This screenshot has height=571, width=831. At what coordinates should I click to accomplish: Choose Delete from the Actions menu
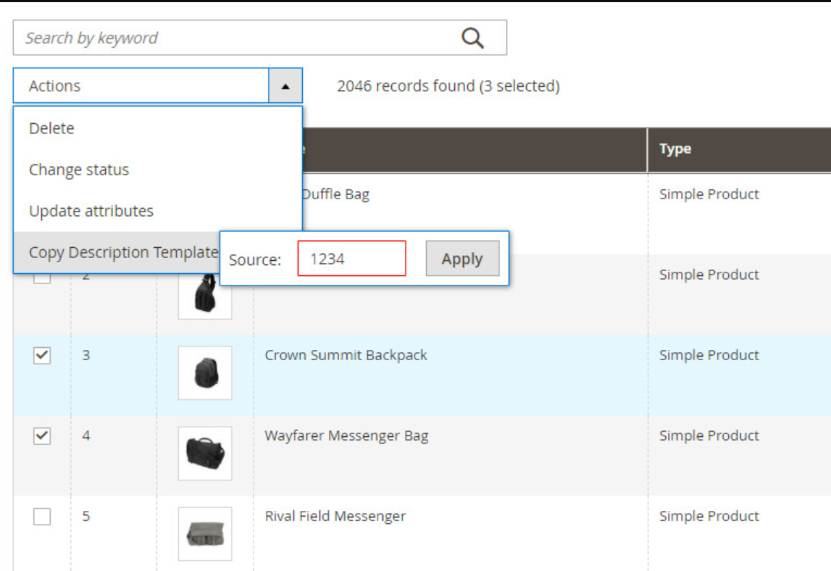[51, 128]
